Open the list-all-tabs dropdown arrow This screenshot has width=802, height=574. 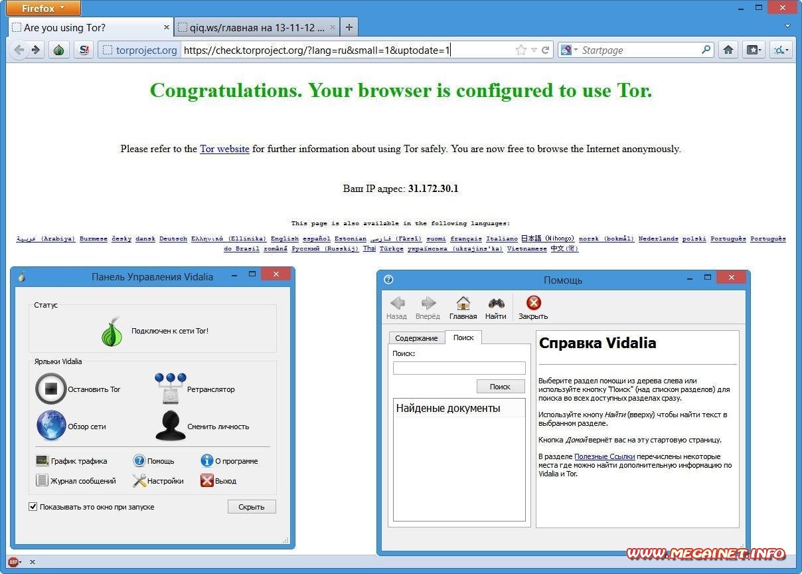point(788,27)
